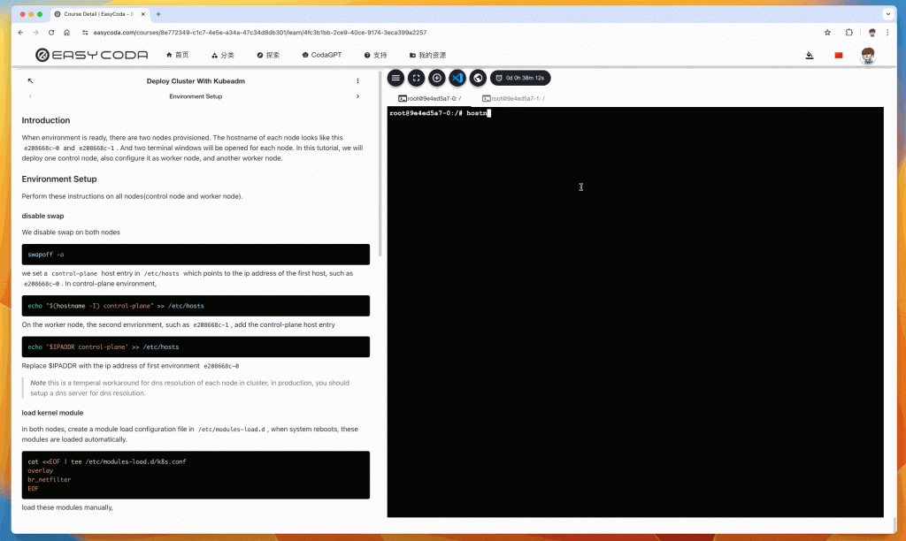
Task: Open the 分类 categories nav item
Action: pos(222,55)
